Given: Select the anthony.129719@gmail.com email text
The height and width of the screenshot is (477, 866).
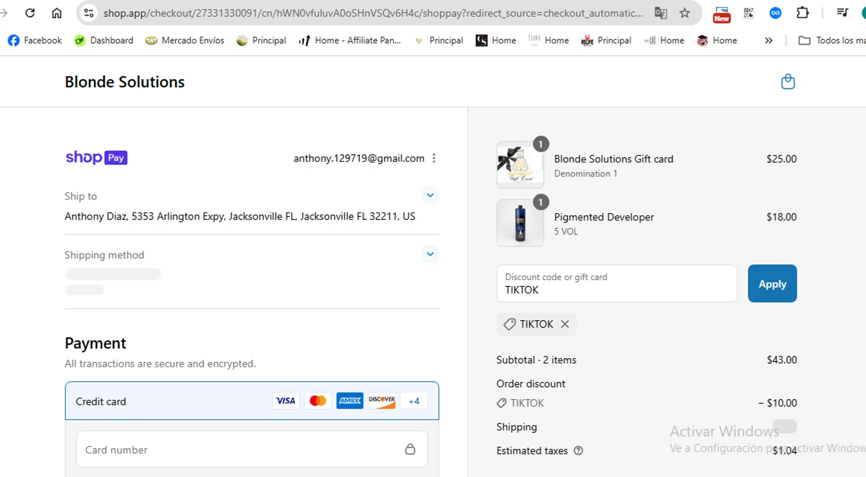Looking at the screenshot, I should pos(359,158).
